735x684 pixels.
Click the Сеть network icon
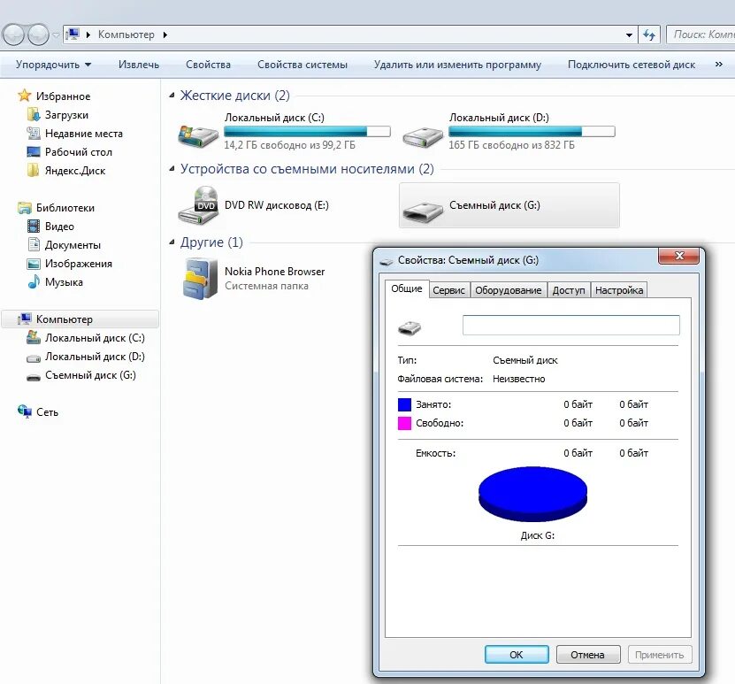point(25,411)
